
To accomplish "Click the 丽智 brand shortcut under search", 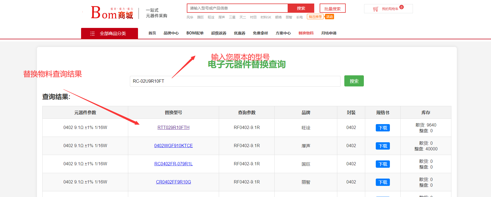I will pyautogui.click(x=289, y=17).
